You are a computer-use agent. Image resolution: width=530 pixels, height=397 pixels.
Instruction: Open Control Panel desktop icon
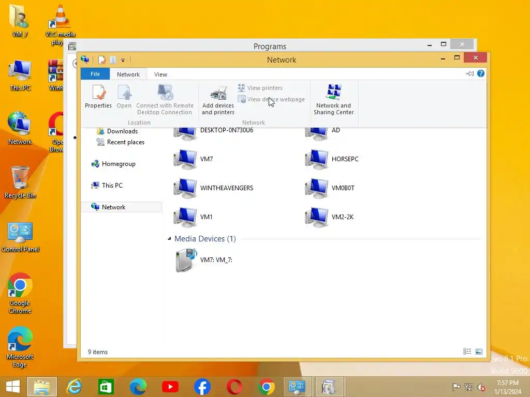point(20,237)
